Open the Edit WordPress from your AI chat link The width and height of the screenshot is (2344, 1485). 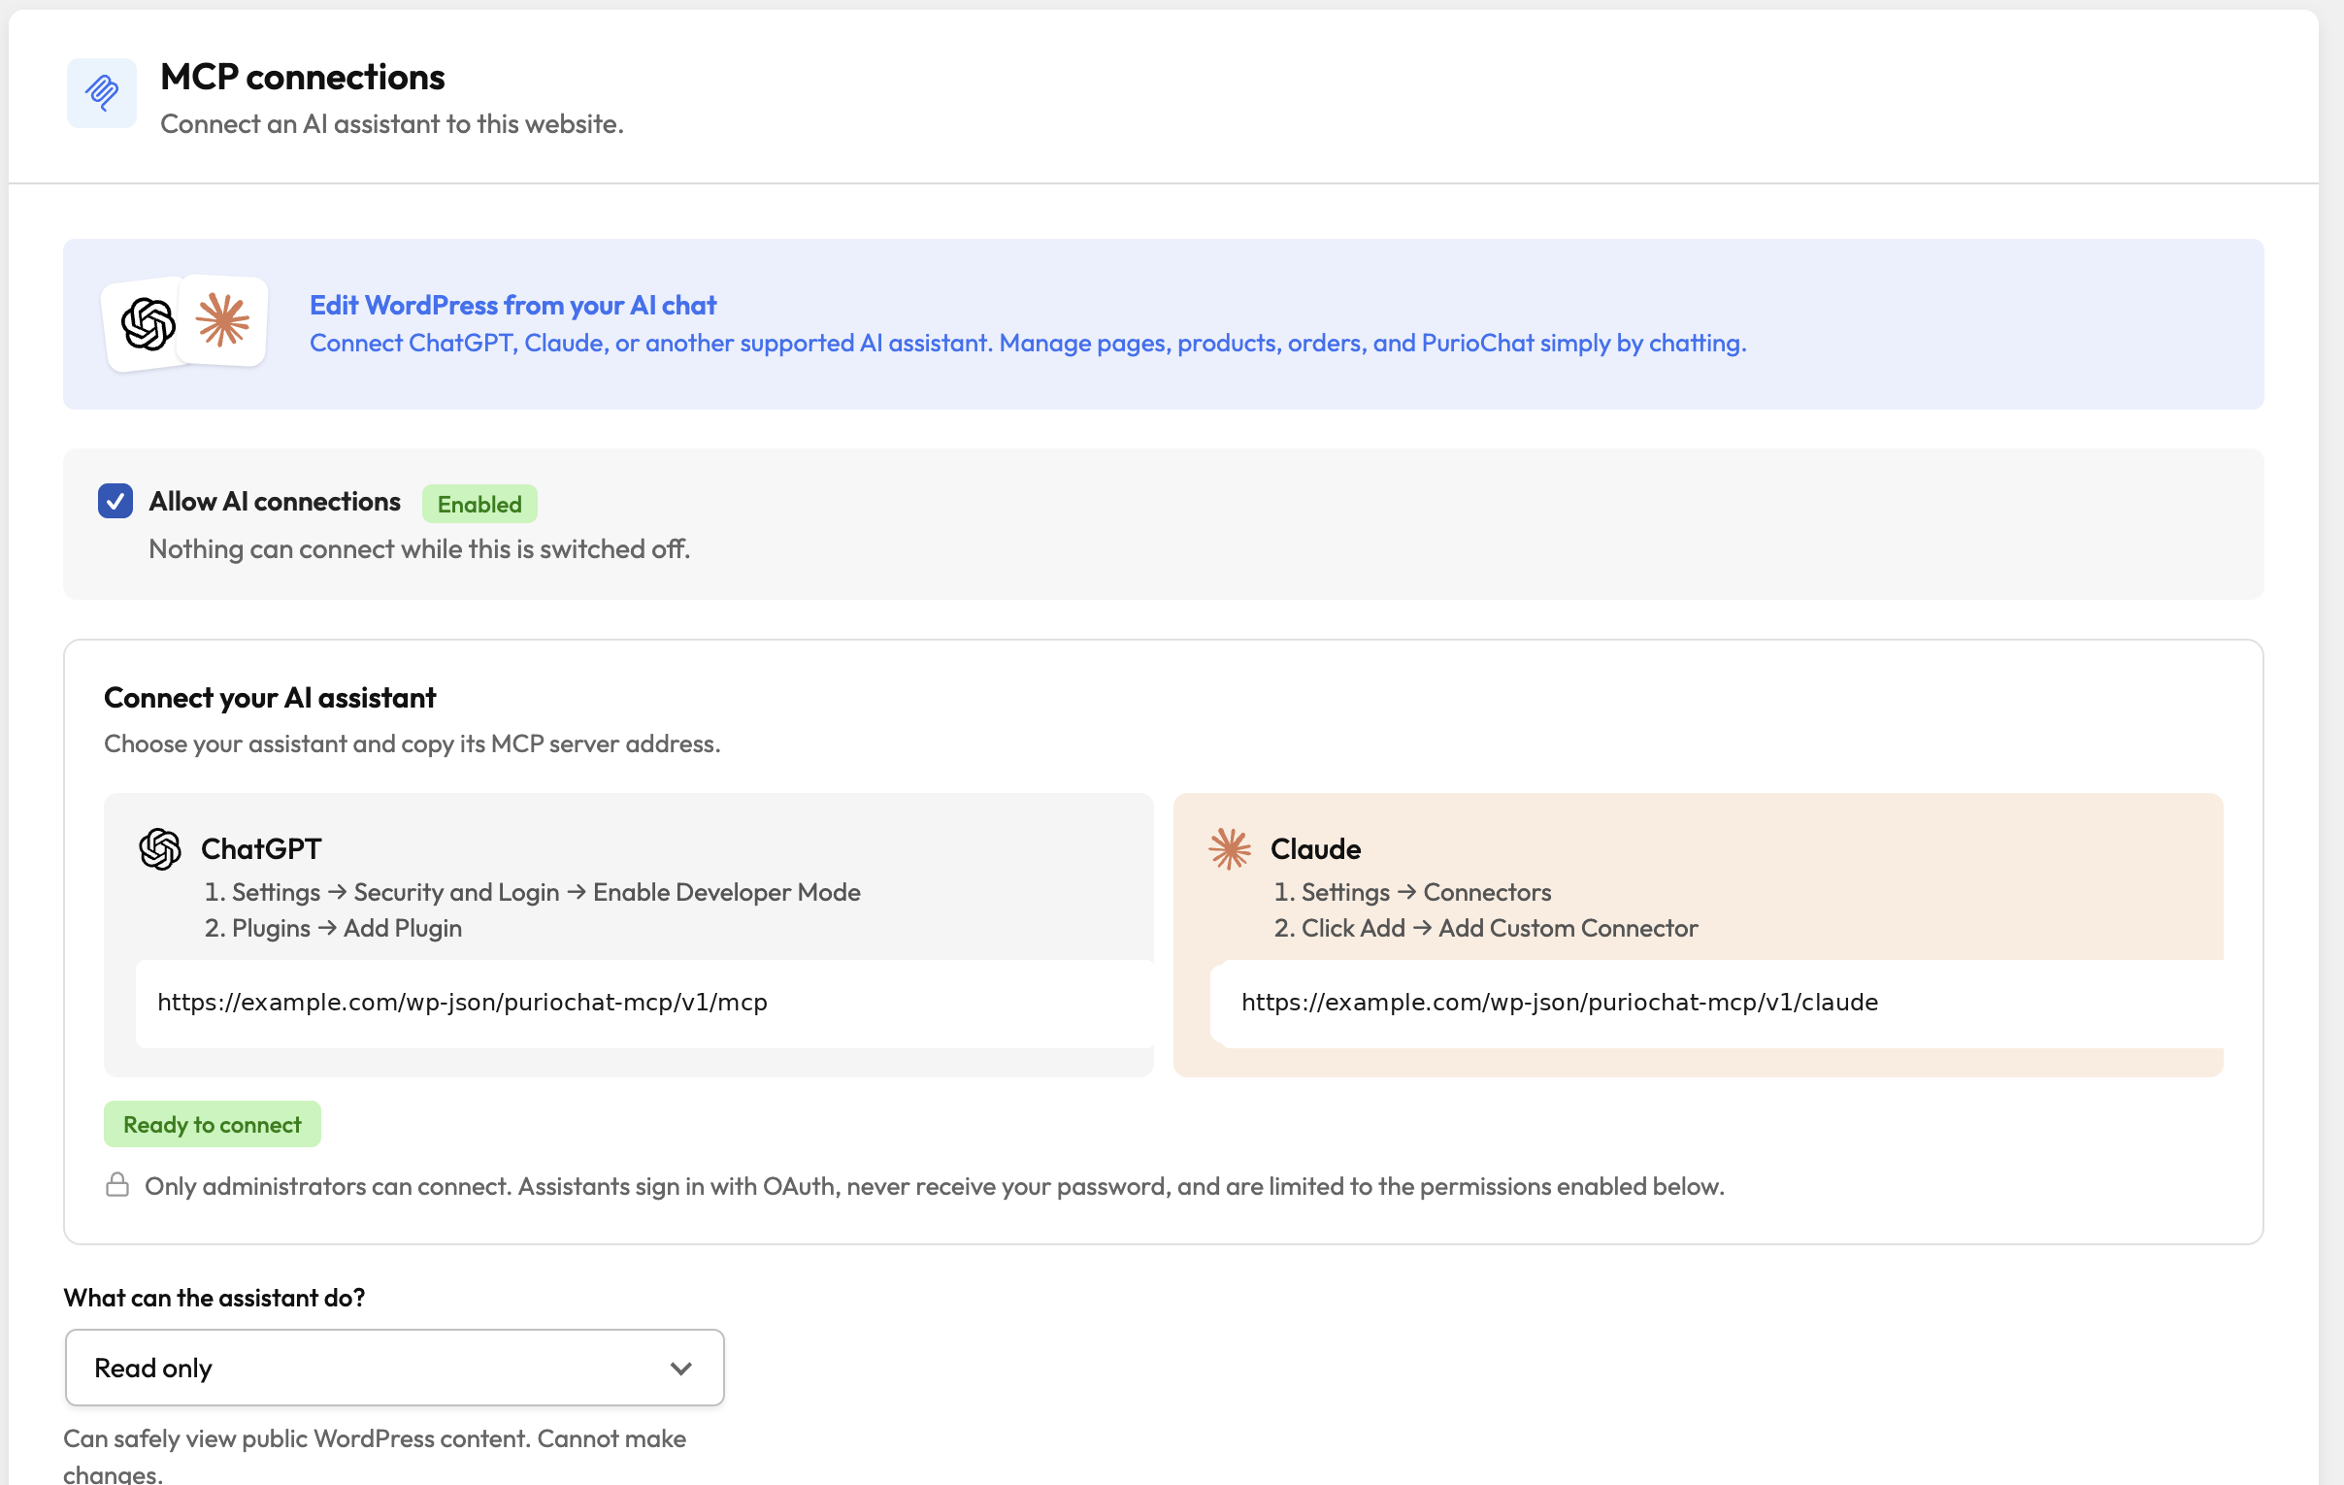click(x=513, y=306)
